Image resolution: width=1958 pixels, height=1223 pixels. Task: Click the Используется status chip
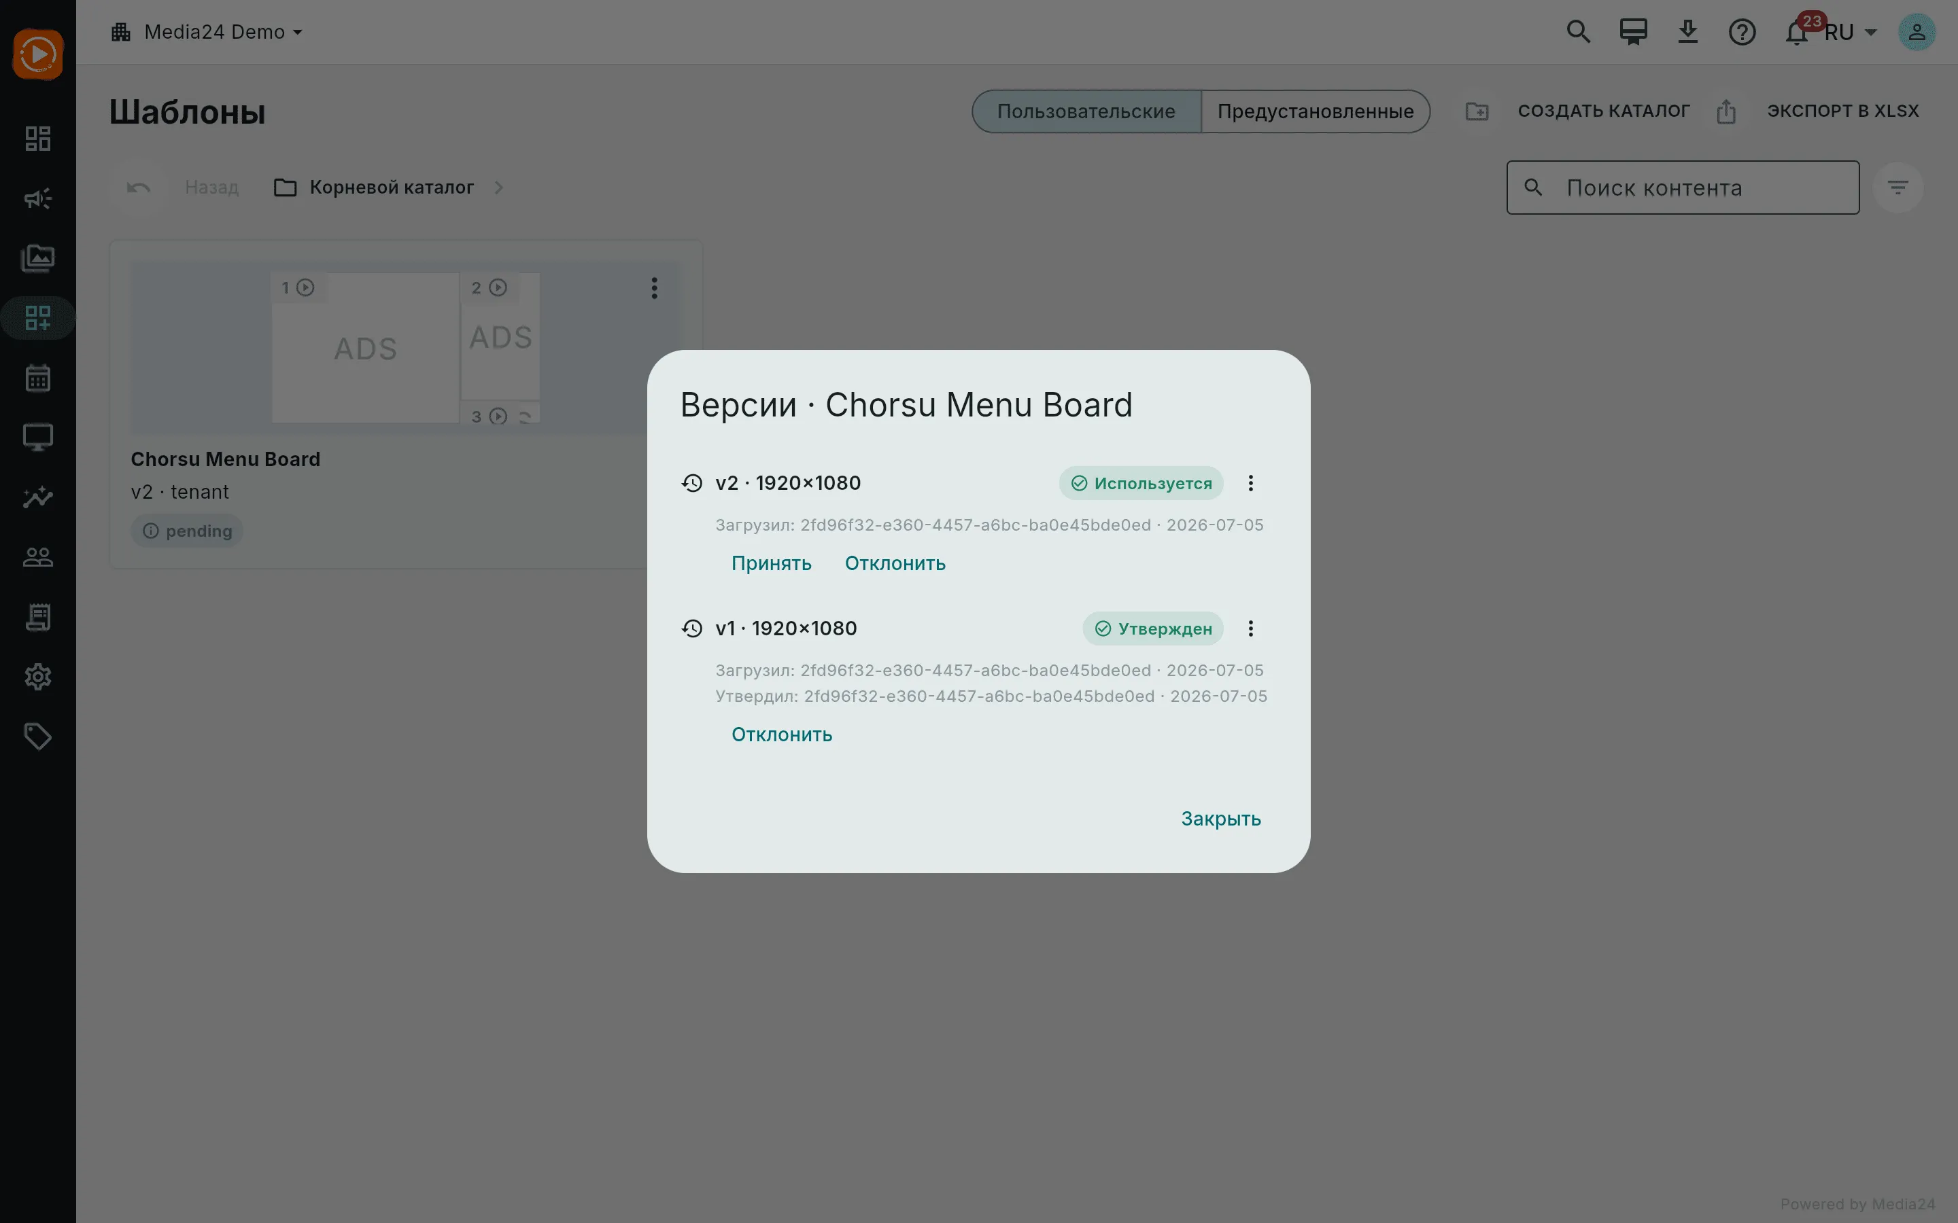click(1141, 483)
